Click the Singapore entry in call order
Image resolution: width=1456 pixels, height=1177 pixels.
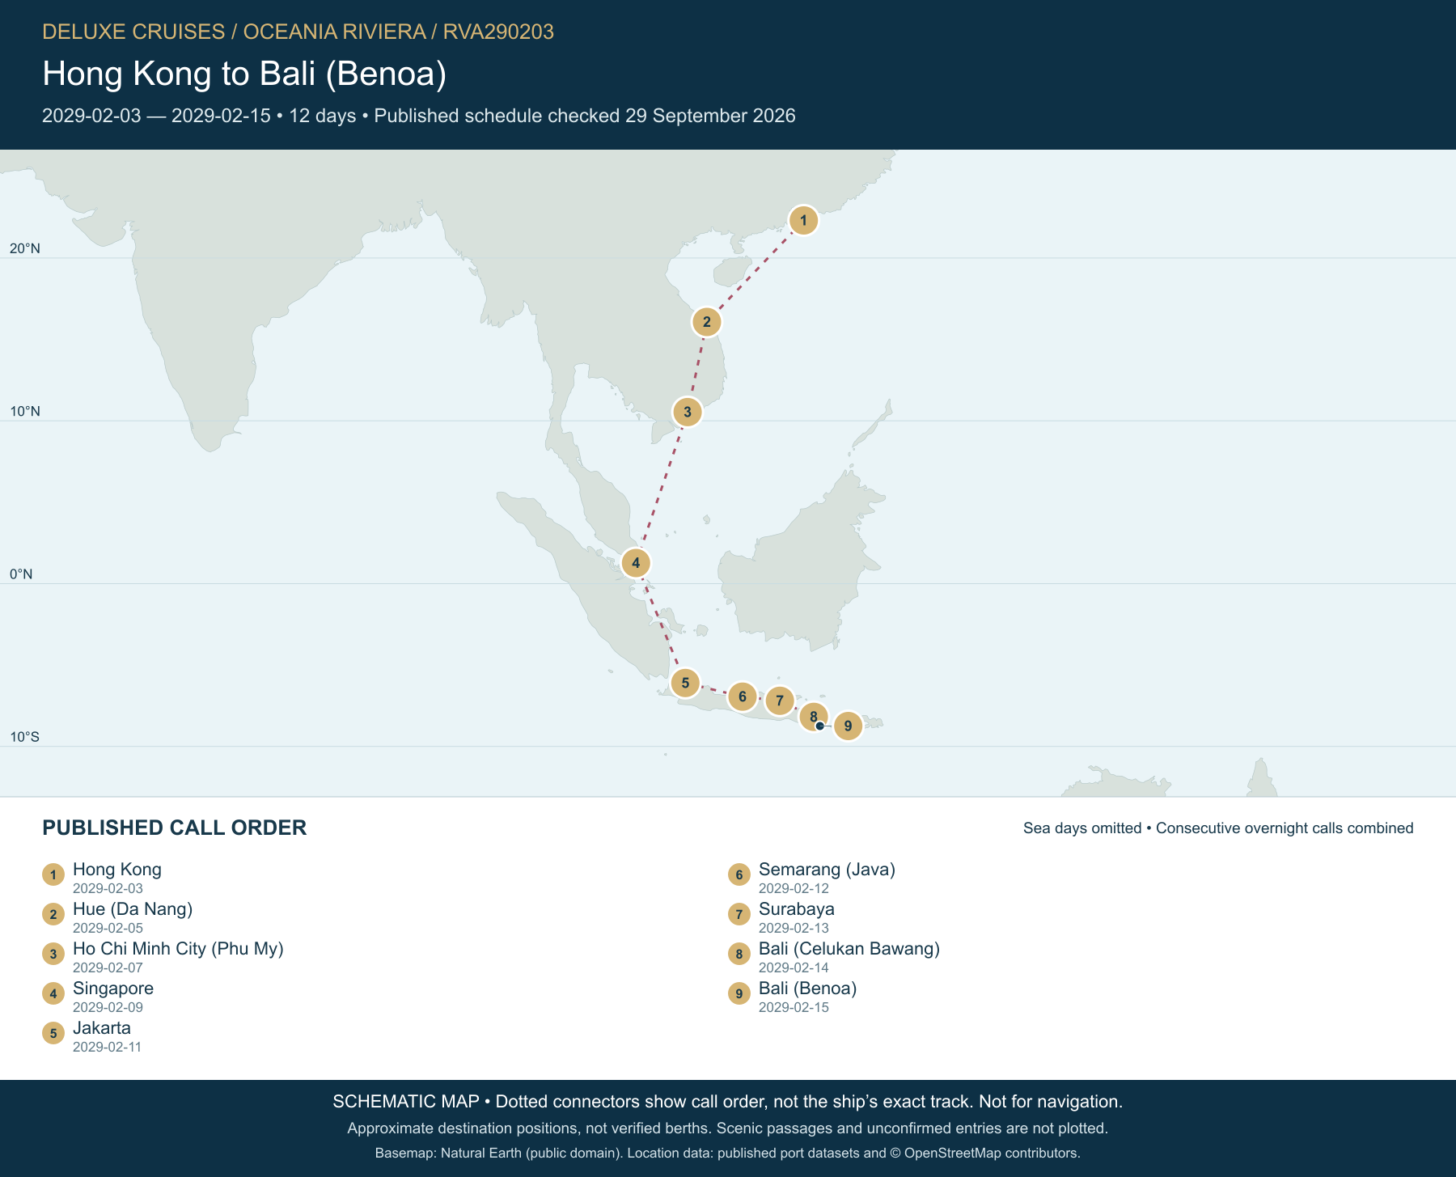click(113, 989)
